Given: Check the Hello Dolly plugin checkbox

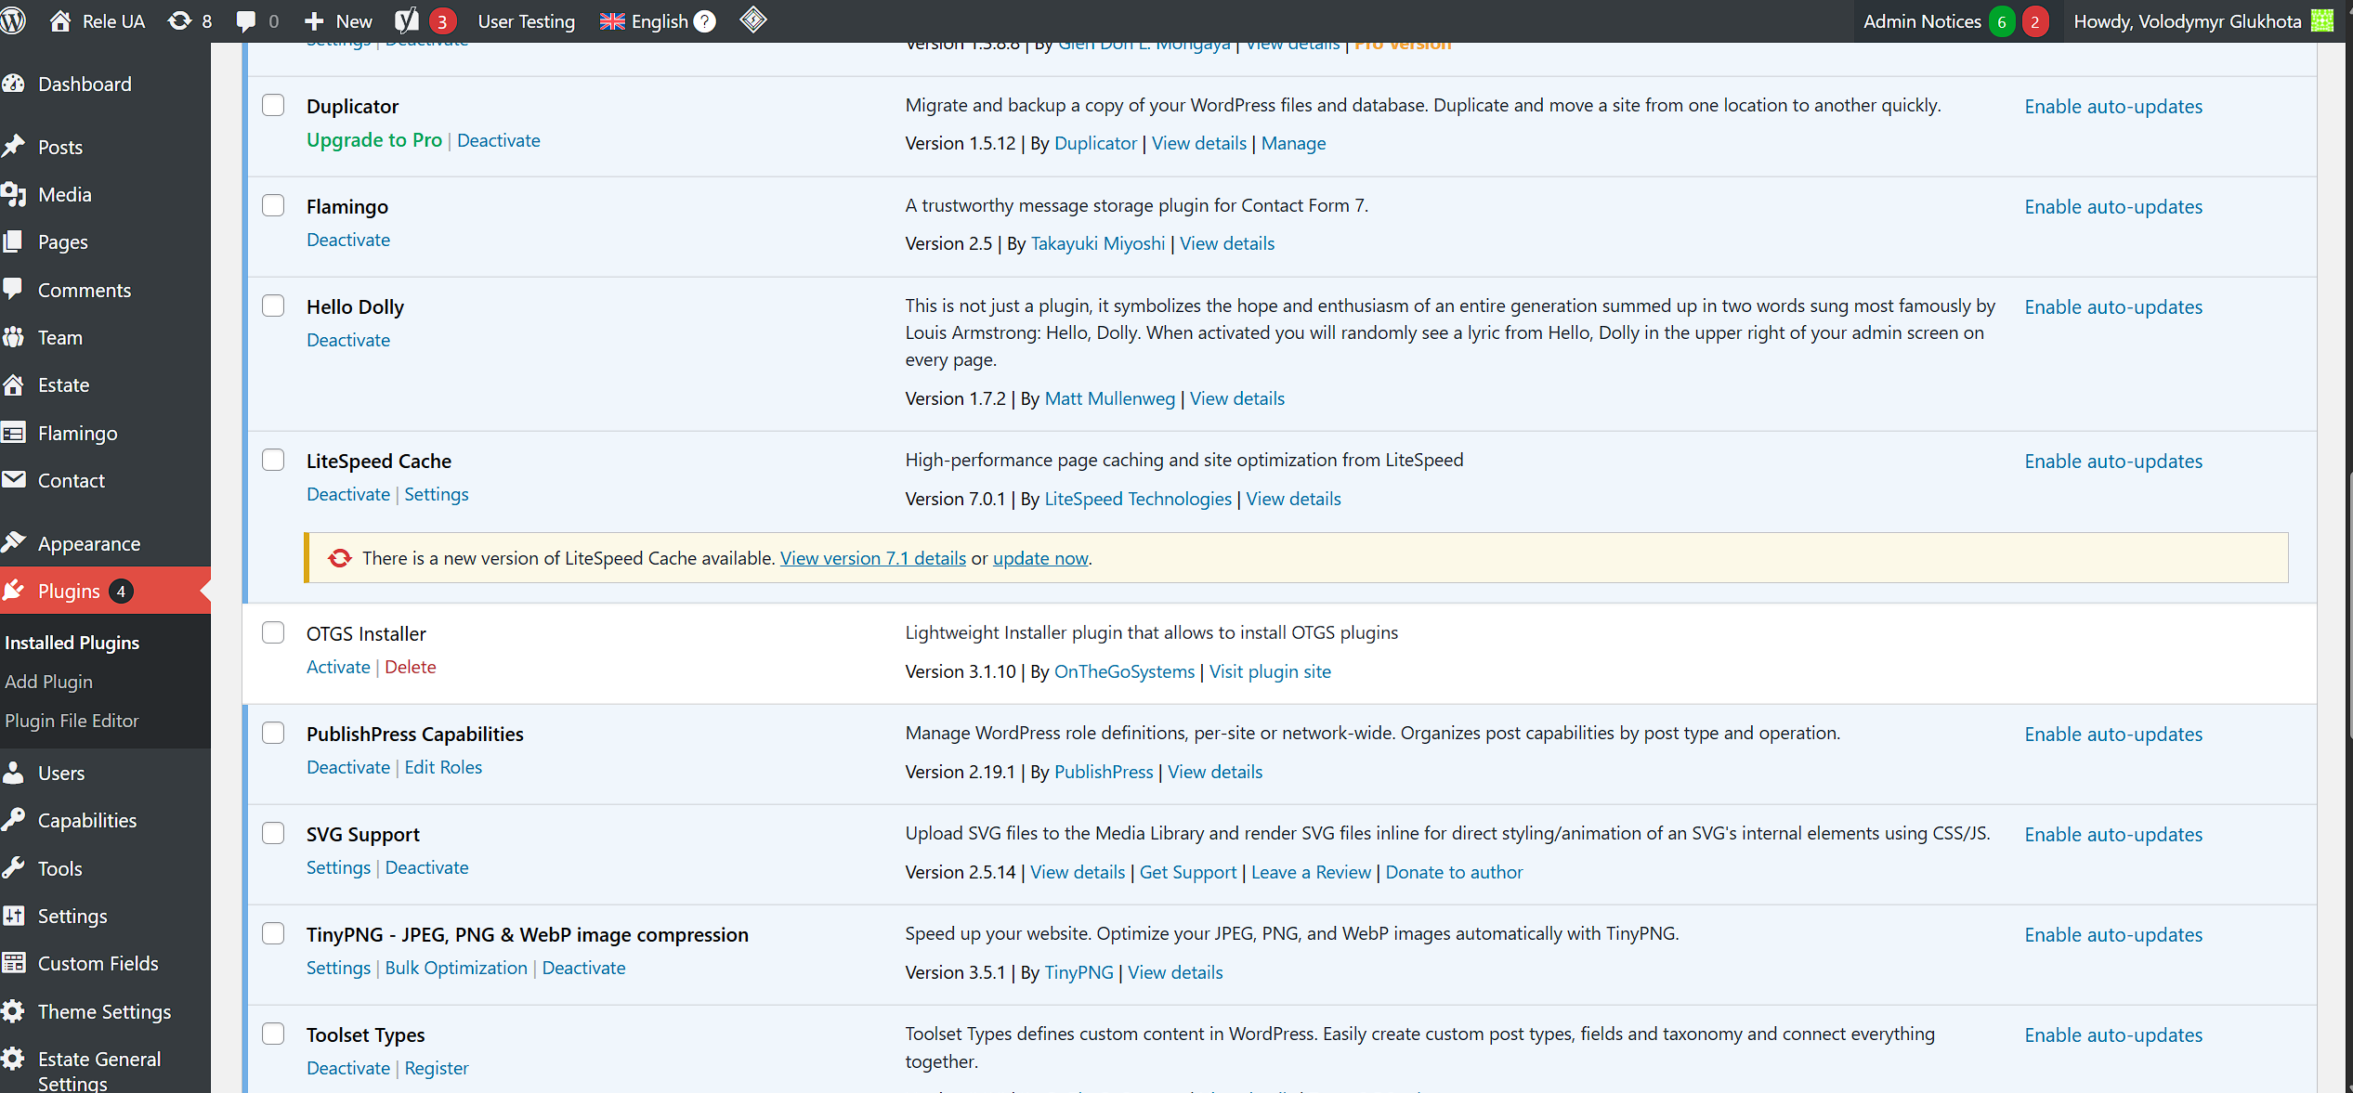Looking at the screenshot, I should coord(273,306).
